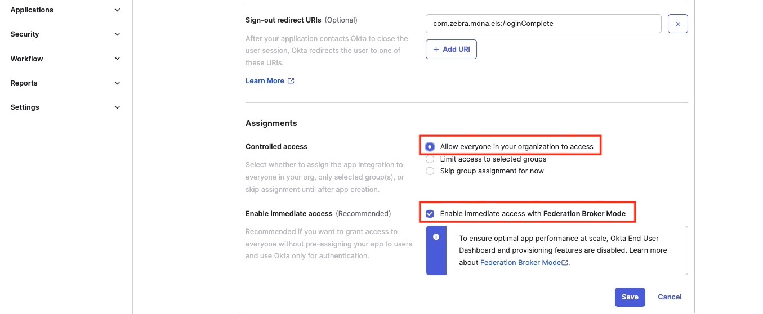Open the Settings menu item

[x=25, y=107]
